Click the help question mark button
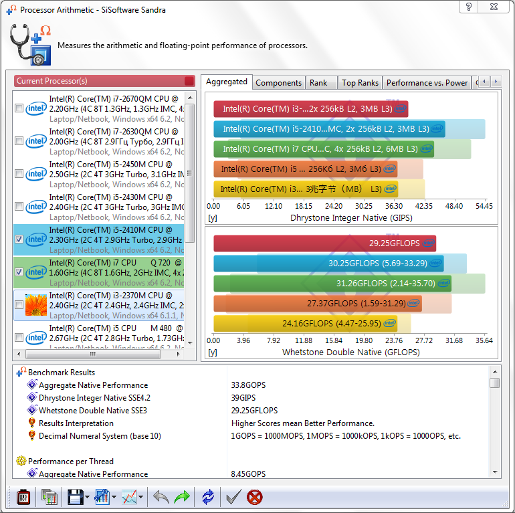Viewport: 515px width, 513px height. [468, 6]
